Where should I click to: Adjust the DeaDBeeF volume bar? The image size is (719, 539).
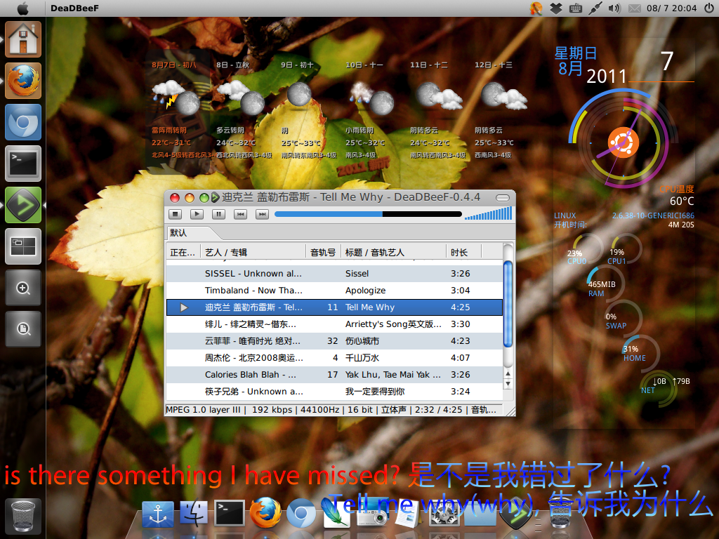click(489, 213)
